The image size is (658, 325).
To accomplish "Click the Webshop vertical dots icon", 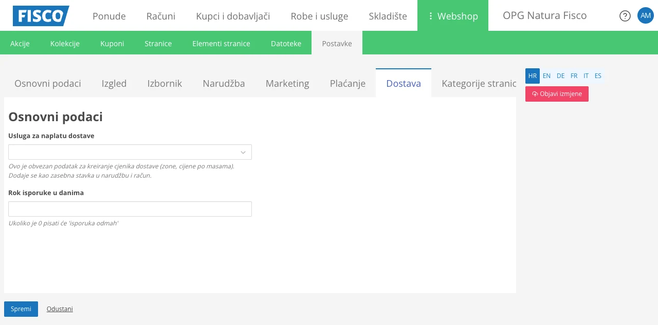I will tap(430, 15).
